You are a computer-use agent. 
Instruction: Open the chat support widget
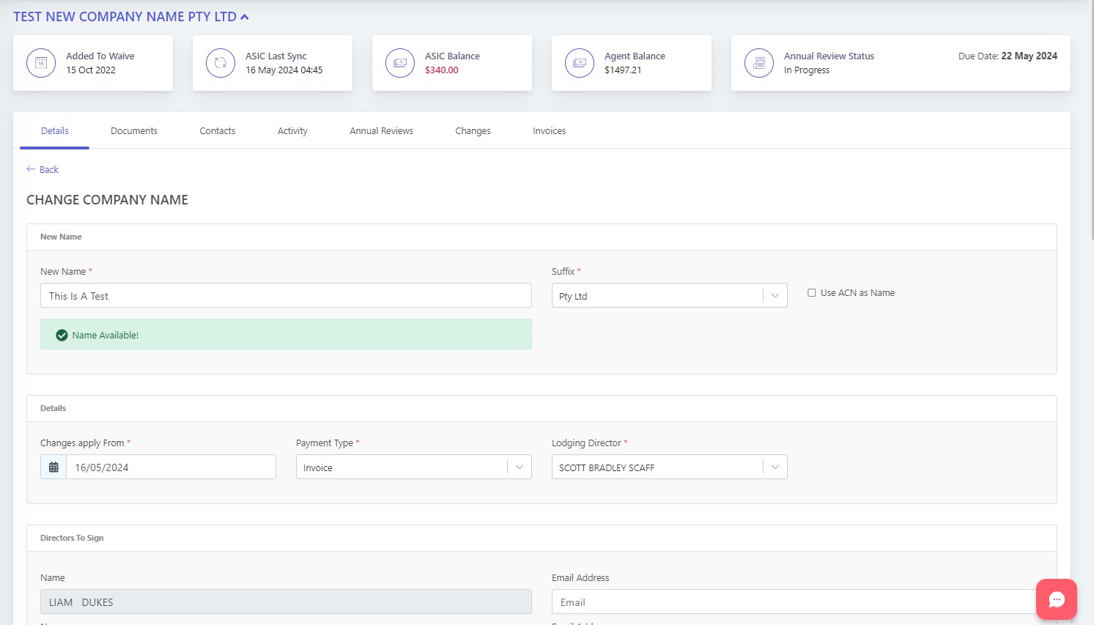tap(1057, 599)
